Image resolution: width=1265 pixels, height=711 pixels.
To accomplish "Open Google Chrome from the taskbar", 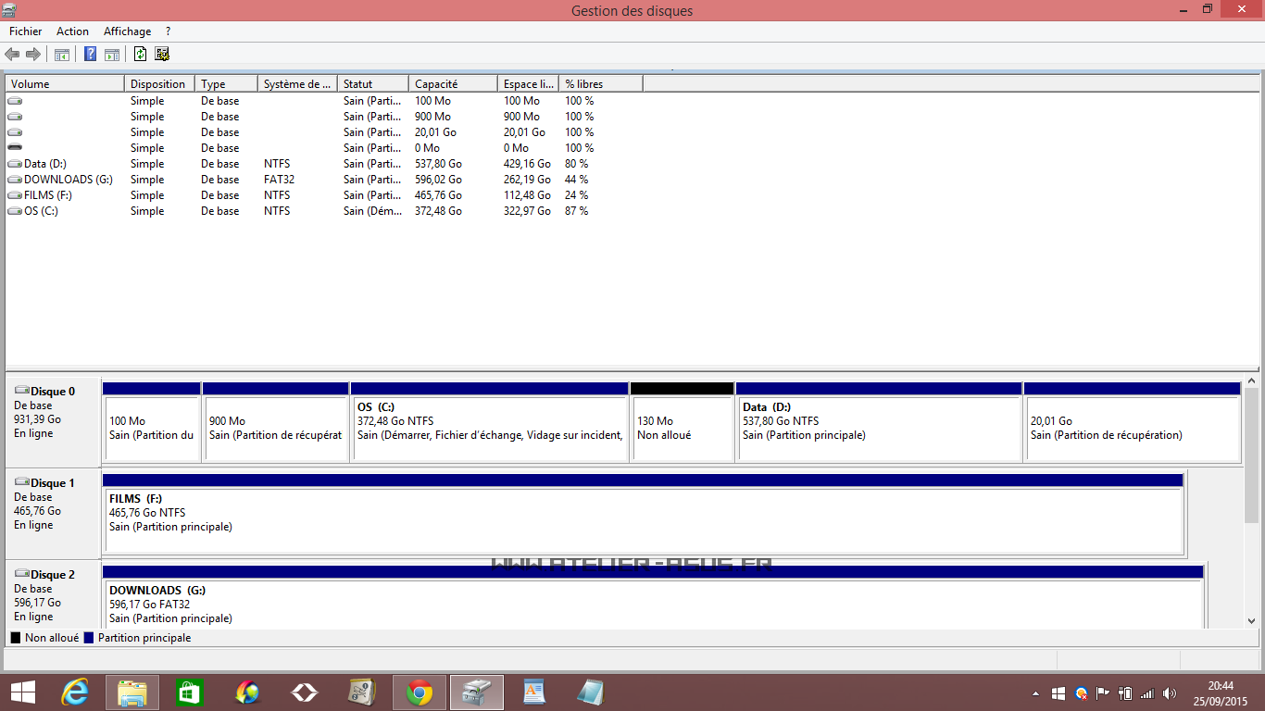I will click(x=420, y=692).
